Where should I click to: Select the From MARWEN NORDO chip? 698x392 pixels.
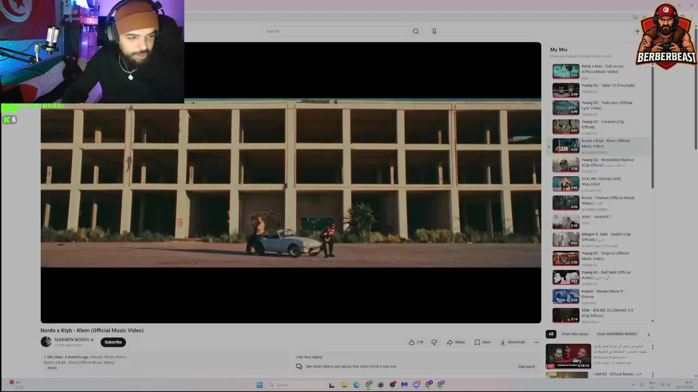click(617, 334)
